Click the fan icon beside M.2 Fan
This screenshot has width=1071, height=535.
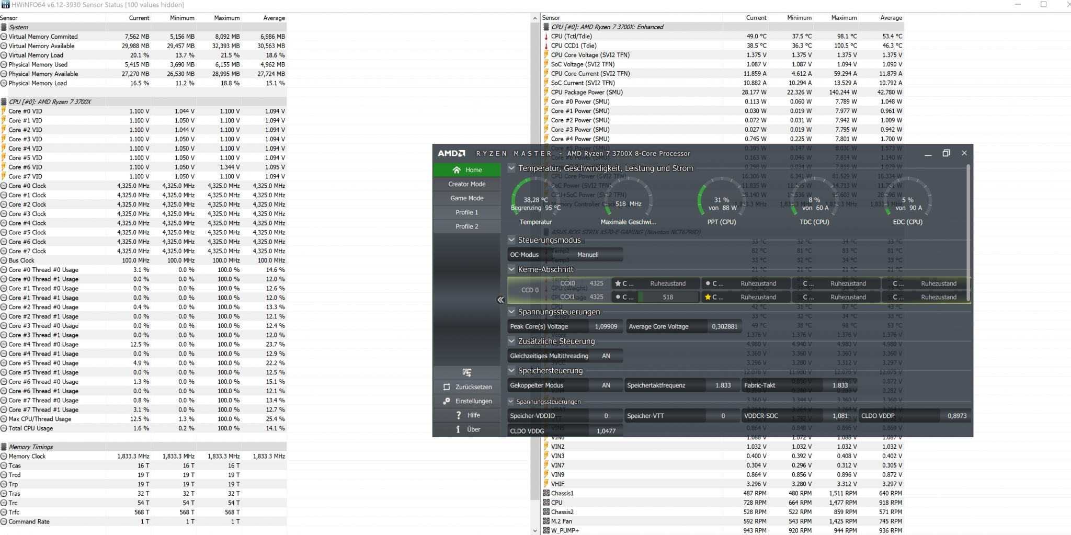pos(546,521)
